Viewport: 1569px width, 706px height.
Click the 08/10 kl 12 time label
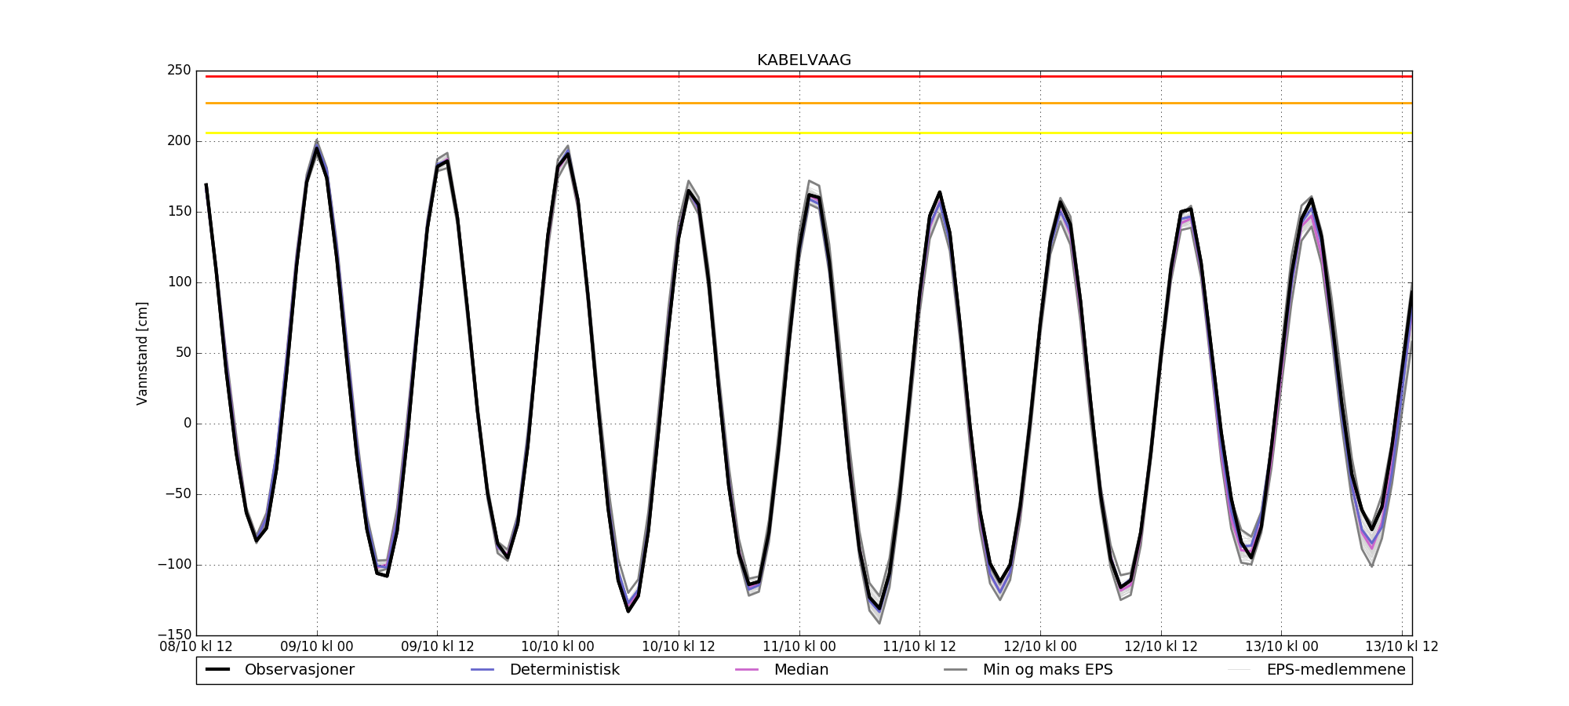coord(196,646)
